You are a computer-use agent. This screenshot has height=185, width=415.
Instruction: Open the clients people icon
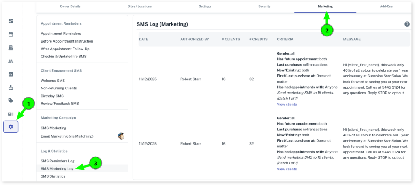(11, 61)
